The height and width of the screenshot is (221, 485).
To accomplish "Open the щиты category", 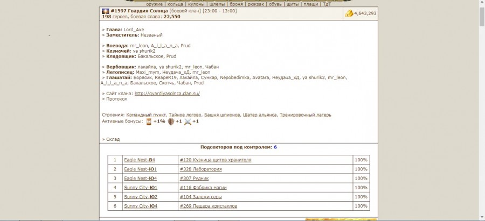I will pos(292,4).
